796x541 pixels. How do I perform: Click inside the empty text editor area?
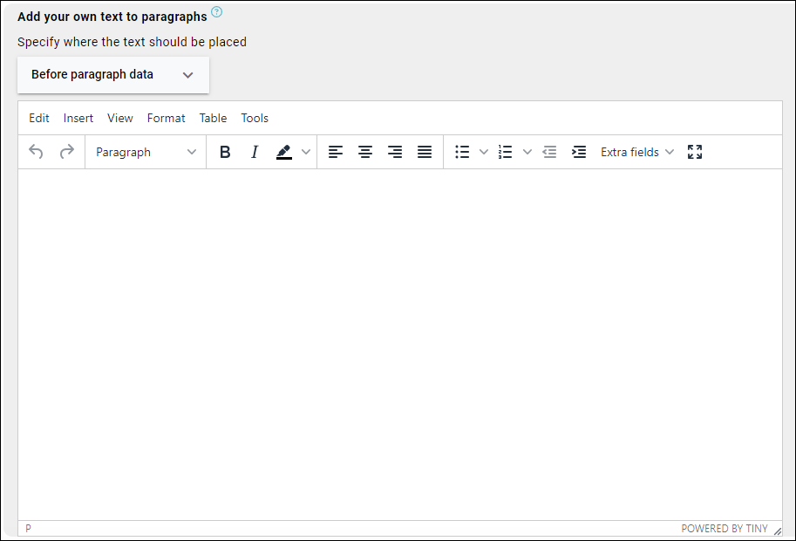400,345
